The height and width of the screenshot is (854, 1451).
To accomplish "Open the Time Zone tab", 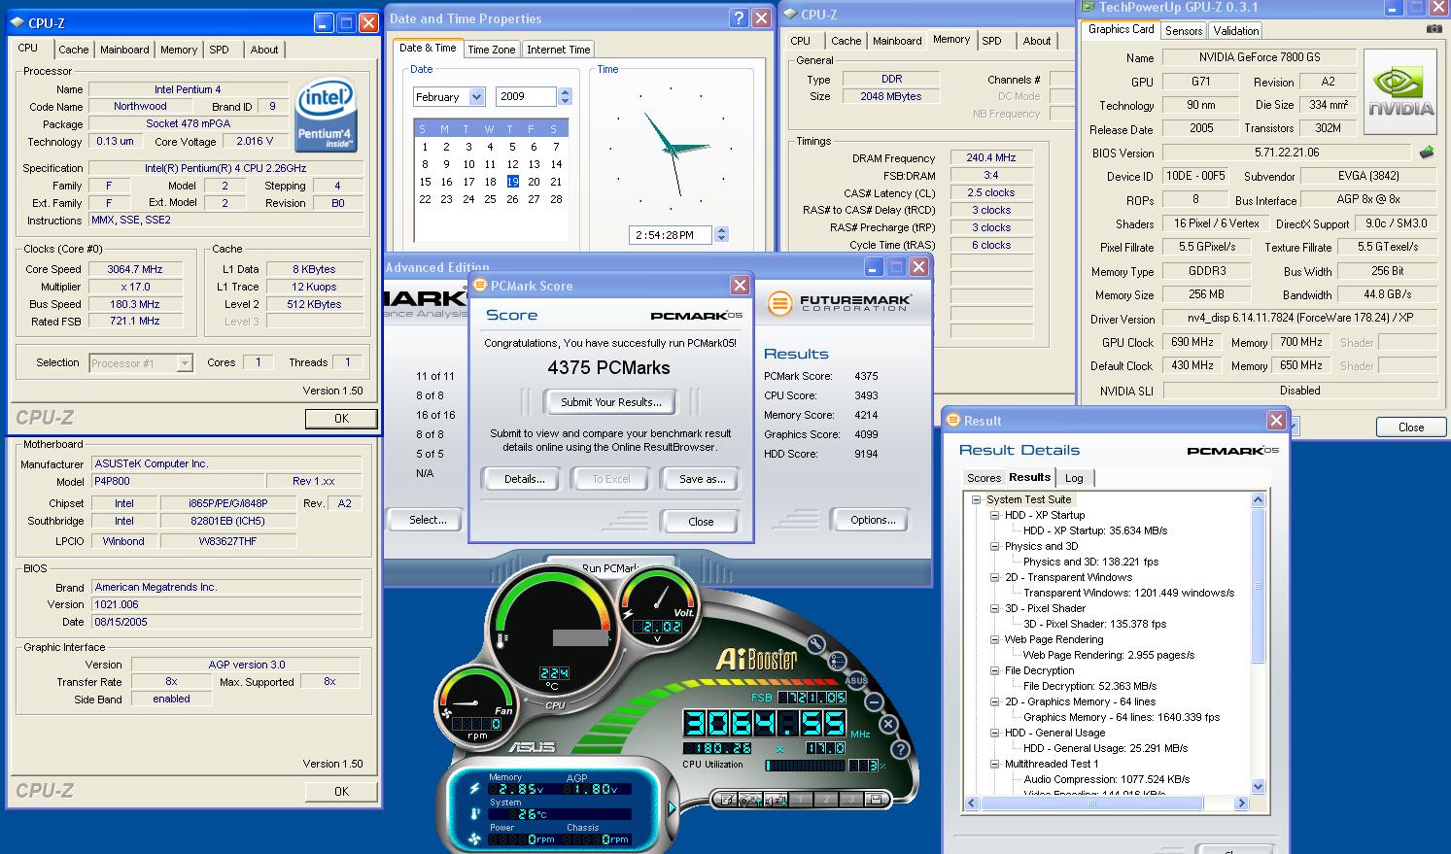I will pos(492,50).
